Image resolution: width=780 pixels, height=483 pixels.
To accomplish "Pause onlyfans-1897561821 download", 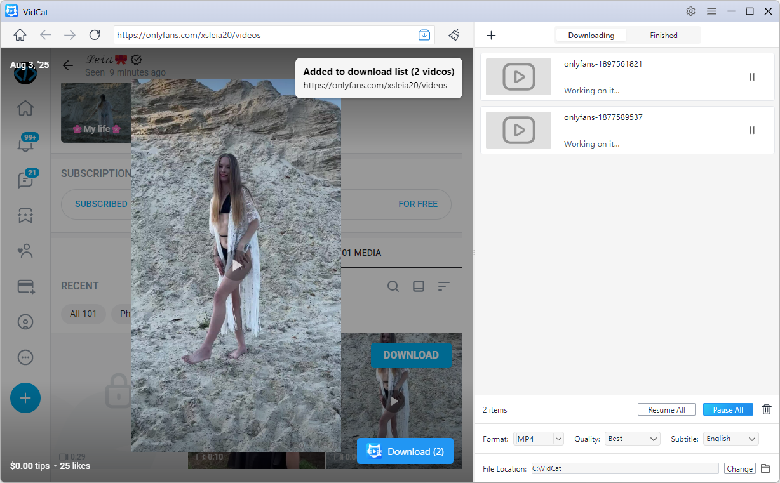I will coord(752,77).
